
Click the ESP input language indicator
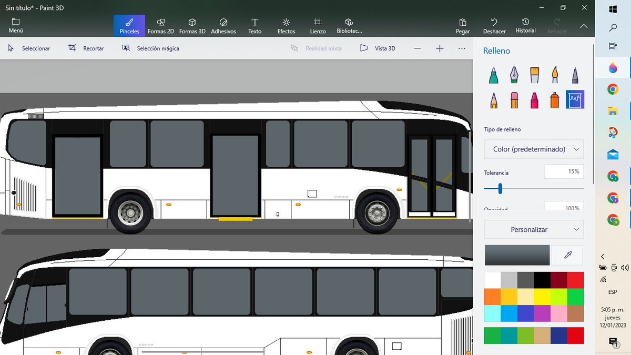[613, 292]
